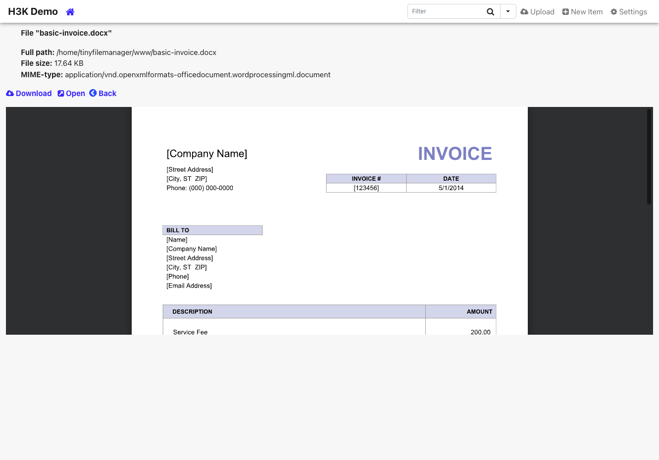Choose New Item in the navbar
Viewport: 659px width, 460px height.
click(582, 12)
